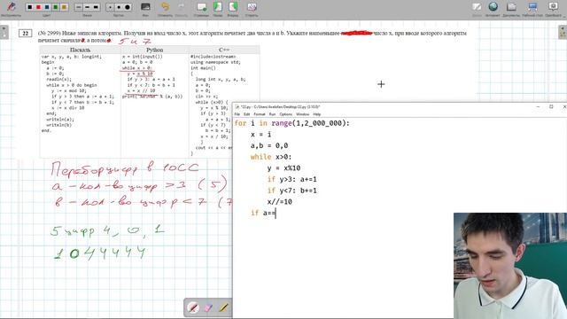Click the right side panel handle
Image resolution: width=567 pixels, height=319 pixels.
click(x=563, y=32)
